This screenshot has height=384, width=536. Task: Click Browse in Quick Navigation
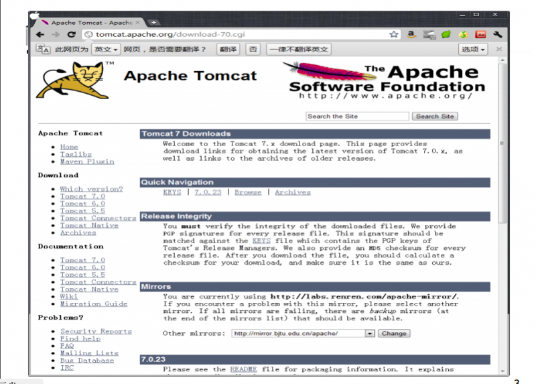248,192
